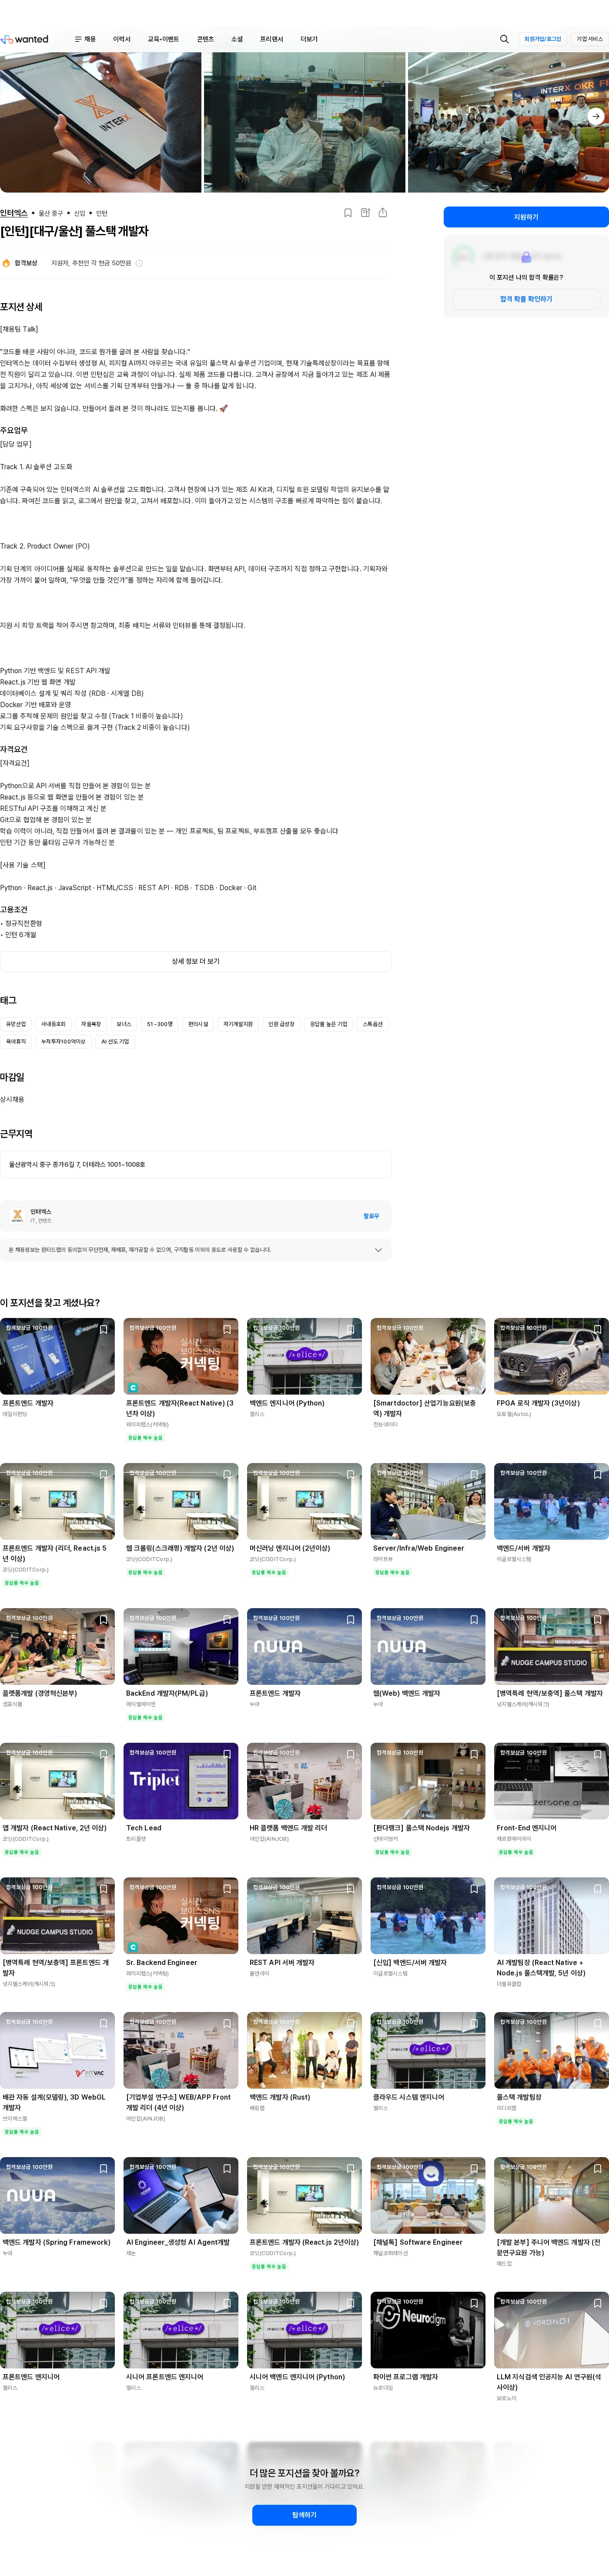609x2561 pixels.
Task: Bookmark the Server/Infra/Web Engineer card
Action: (x=474, y=1474)
